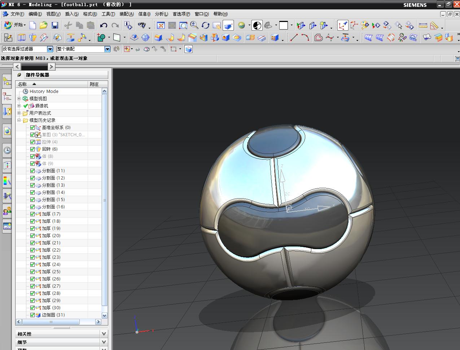The image size is (460, 350).
Task: Collapse the 模型历史记录 tree node
Action: click(19, 120)
